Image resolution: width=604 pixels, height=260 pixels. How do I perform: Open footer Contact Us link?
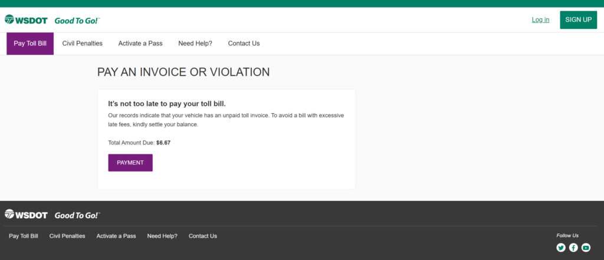click(x=203, y=236)
